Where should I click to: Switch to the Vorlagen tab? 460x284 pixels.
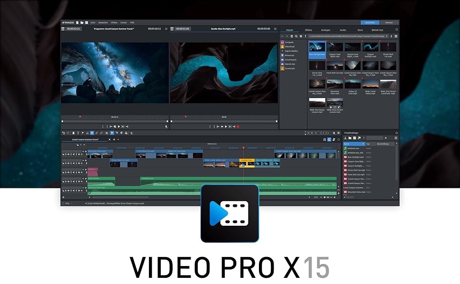tap(325, 30)
